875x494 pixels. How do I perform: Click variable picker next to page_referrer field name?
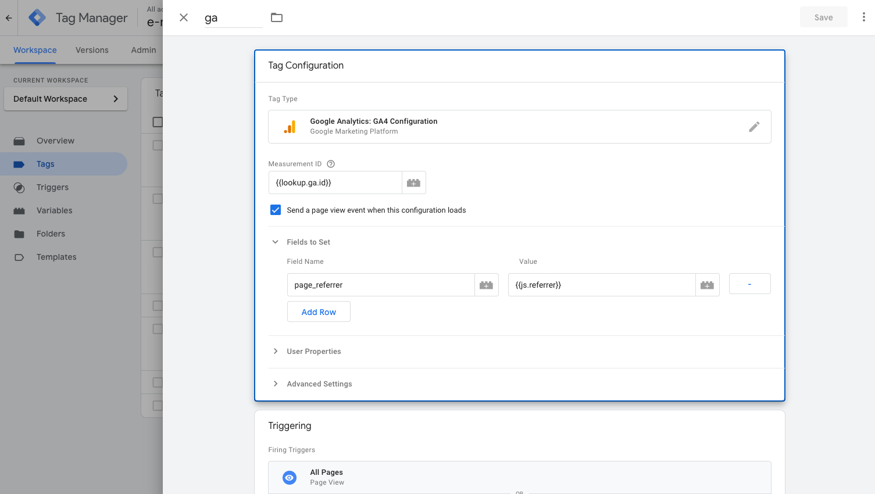486,285
